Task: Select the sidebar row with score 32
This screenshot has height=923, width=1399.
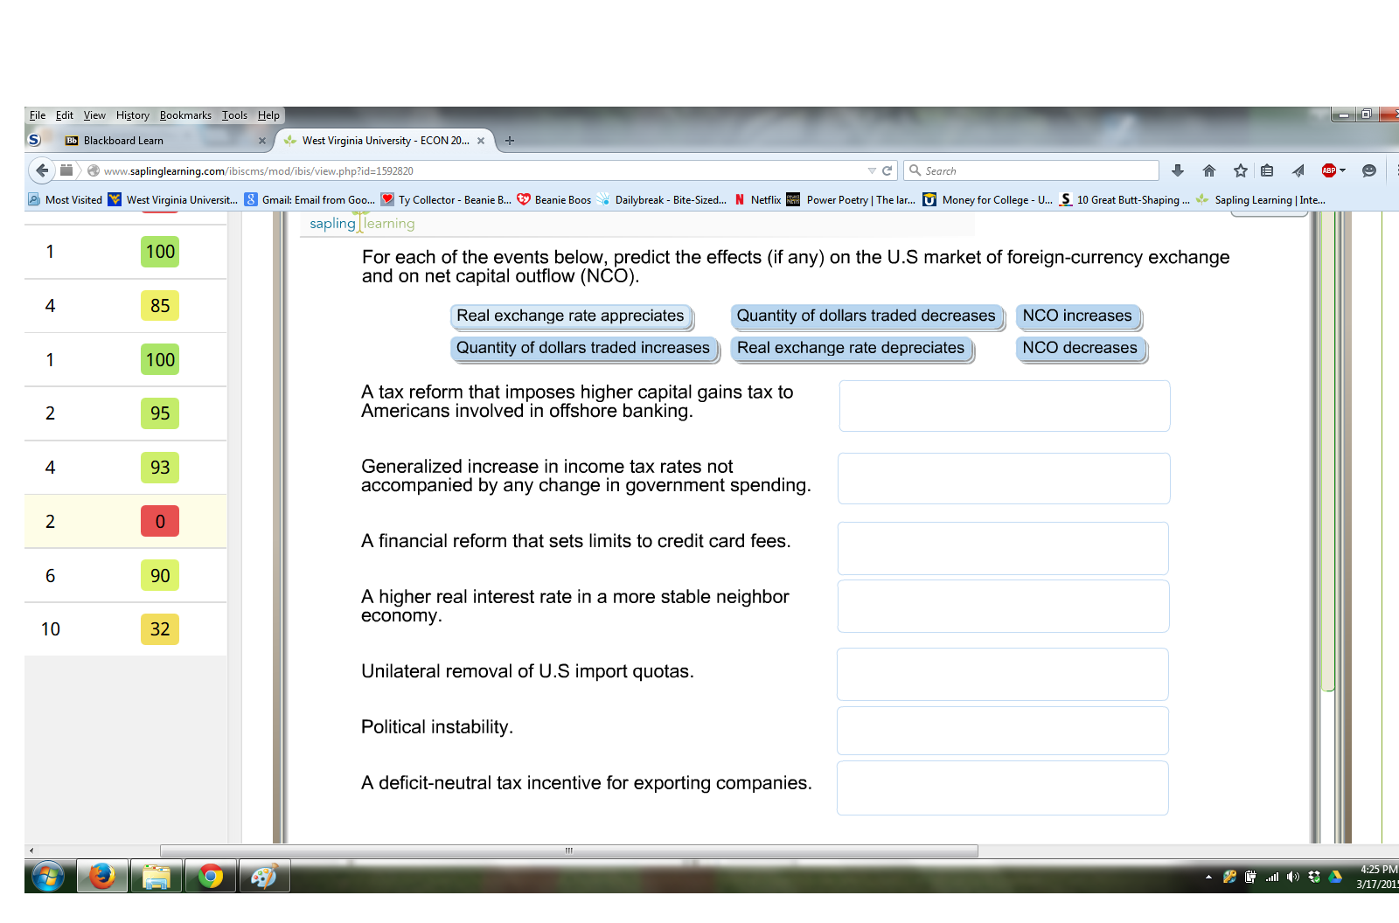Action: click(x=126, y=629)
